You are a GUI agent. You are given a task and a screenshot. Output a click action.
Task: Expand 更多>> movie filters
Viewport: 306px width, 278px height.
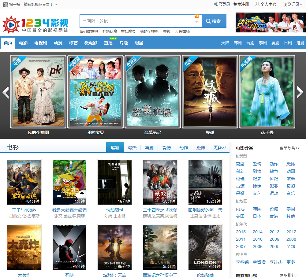220,147
